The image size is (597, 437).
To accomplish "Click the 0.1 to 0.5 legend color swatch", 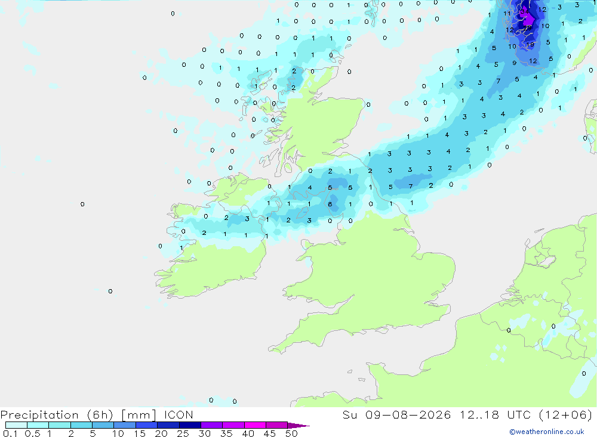I will (16, 425).
